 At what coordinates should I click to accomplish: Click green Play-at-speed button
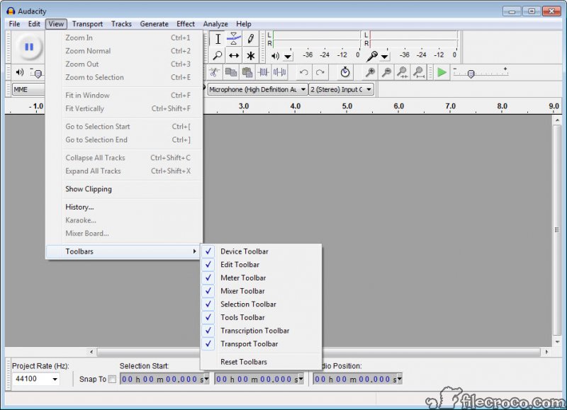point(442,72)
